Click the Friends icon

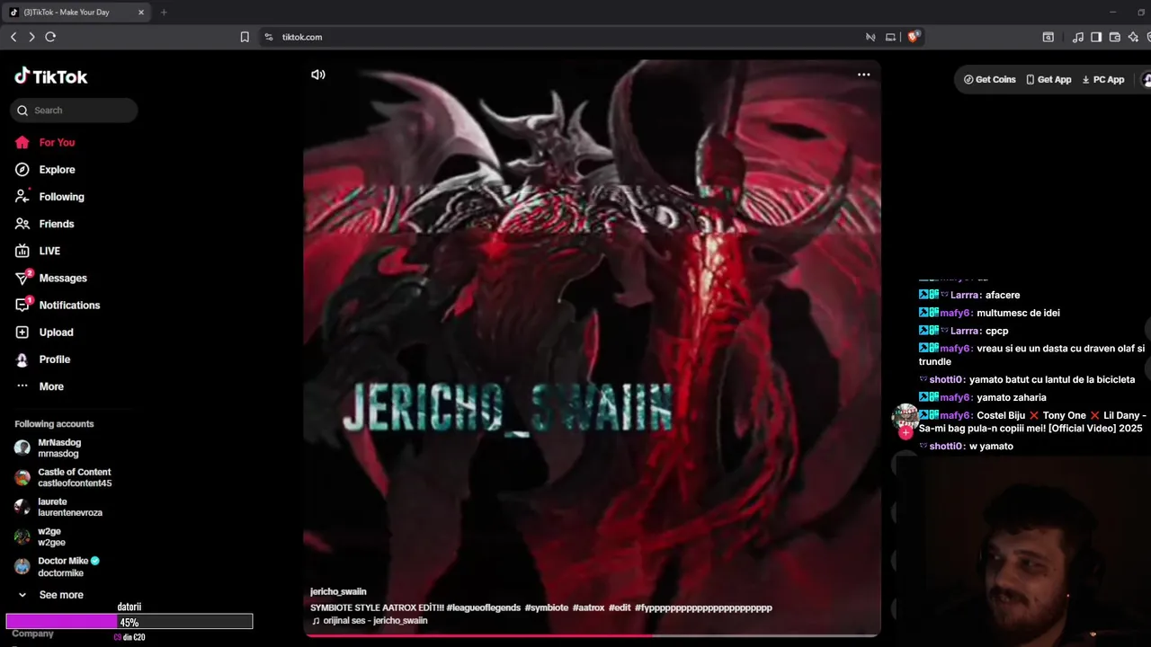pos(22,224)
